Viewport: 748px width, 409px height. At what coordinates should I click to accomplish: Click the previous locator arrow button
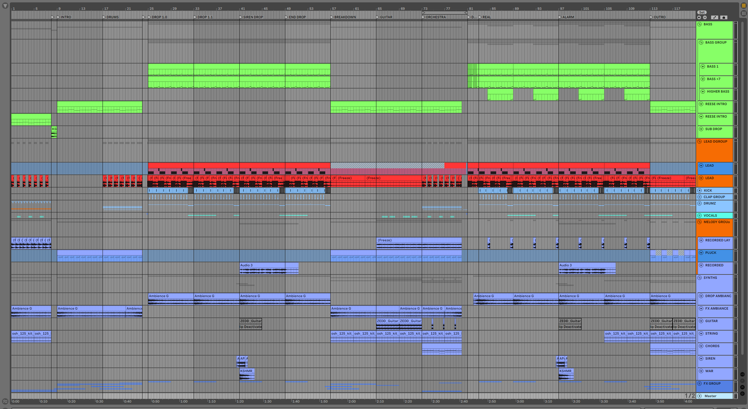tap(699, 17)
